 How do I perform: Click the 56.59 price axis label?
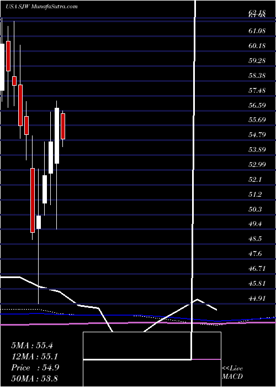coord(257,105)
